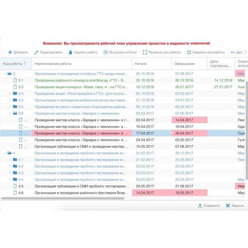Expand work 3.3 subtree
Viewport: 248px width, 248px height.
(10, 93)
